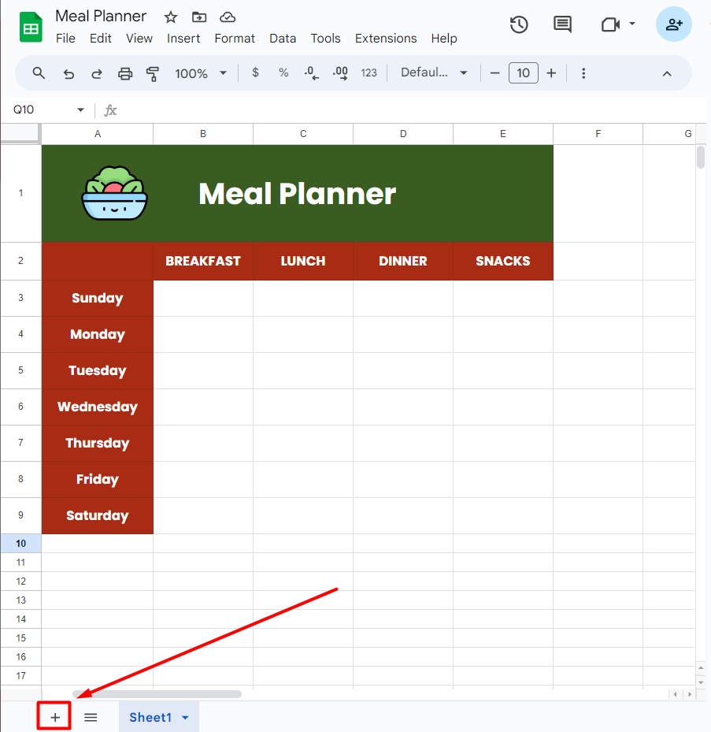The height and width of the screenshot is (732, 711).
Task: Select the LUNCH header cell
Action: 303,261
